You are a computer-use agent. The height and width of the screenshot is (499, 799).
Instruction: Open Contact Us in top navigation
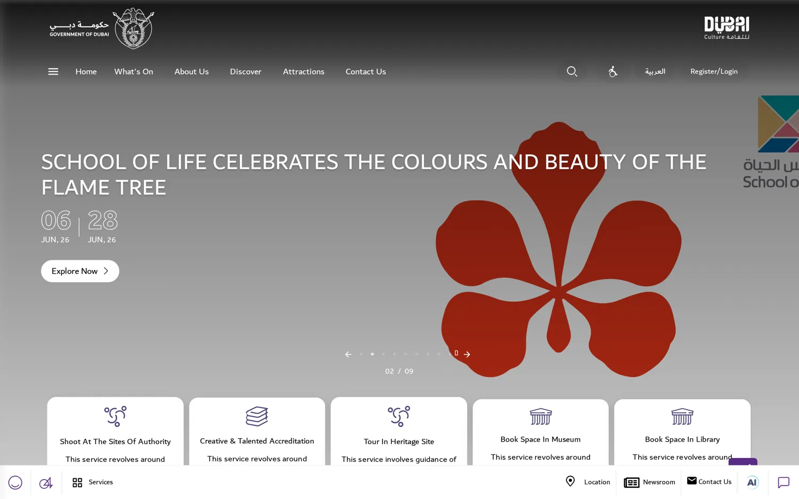click(366, 71)
